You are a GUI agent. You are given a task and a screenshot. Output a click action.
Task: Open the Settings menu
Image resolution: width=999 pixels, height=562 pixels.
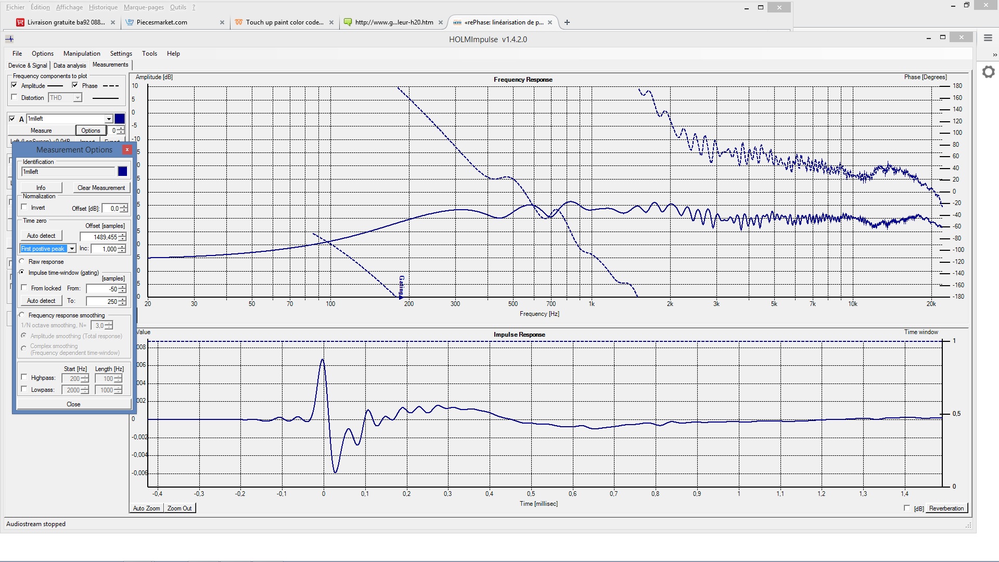coord(121,54)
